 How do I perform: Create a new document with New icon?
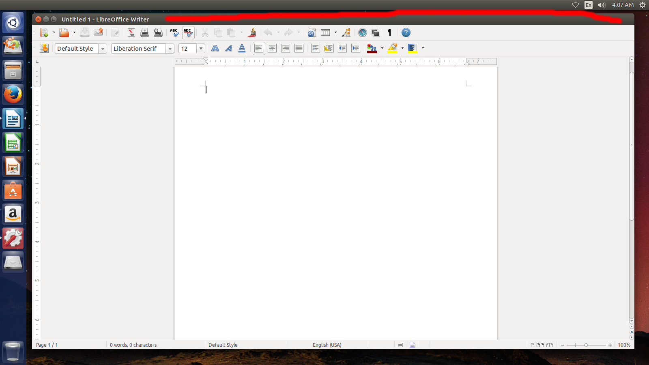[x=44, y=32]
